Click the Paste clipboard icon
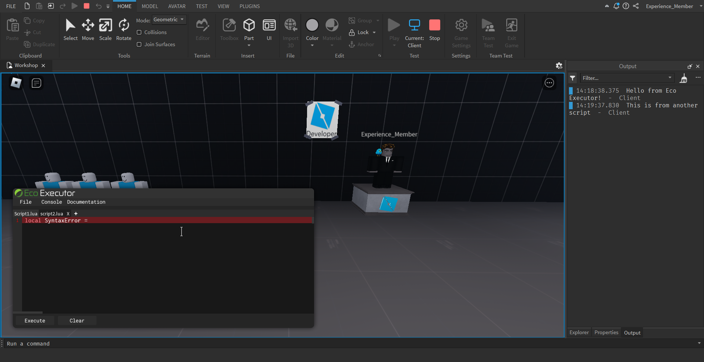Screen dimensions: 704x362 [x=12, y=26]
